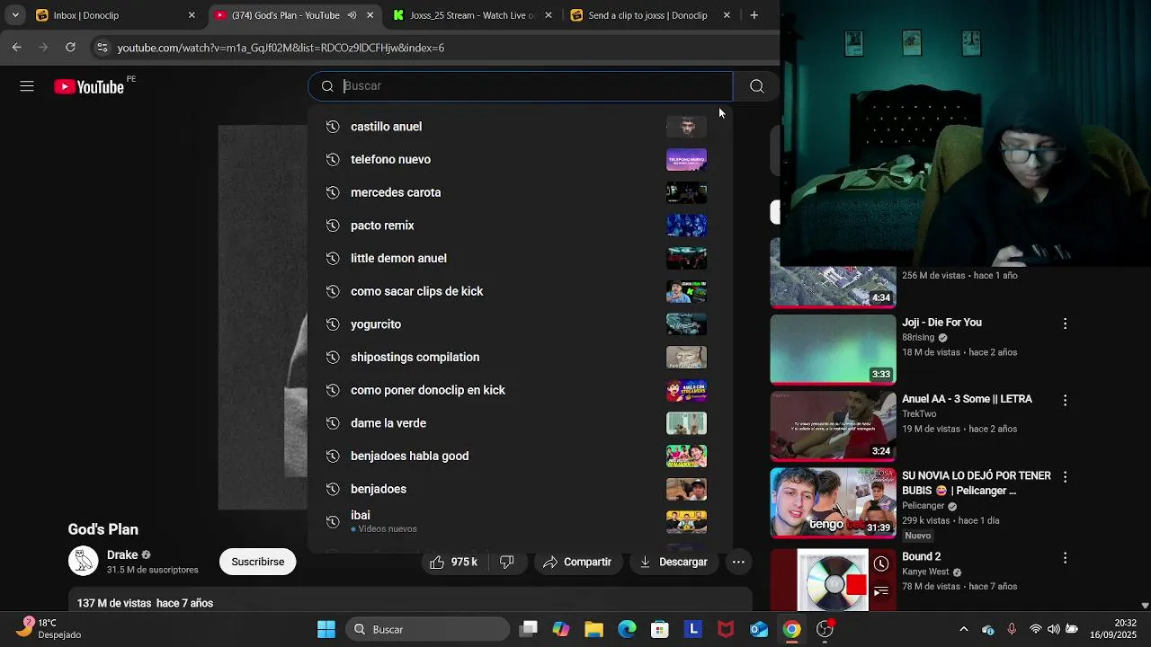Viewport: 1151px width, 647px height.
Task: Show hidden system tray icons chevron
Action: (963, 629)
